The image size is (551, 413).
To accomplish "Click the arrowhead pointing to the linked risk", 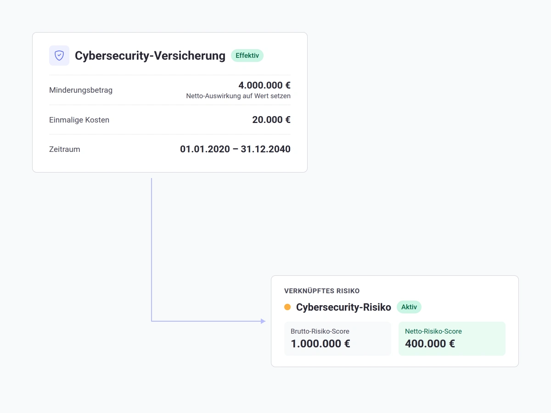I will point(263,321).
